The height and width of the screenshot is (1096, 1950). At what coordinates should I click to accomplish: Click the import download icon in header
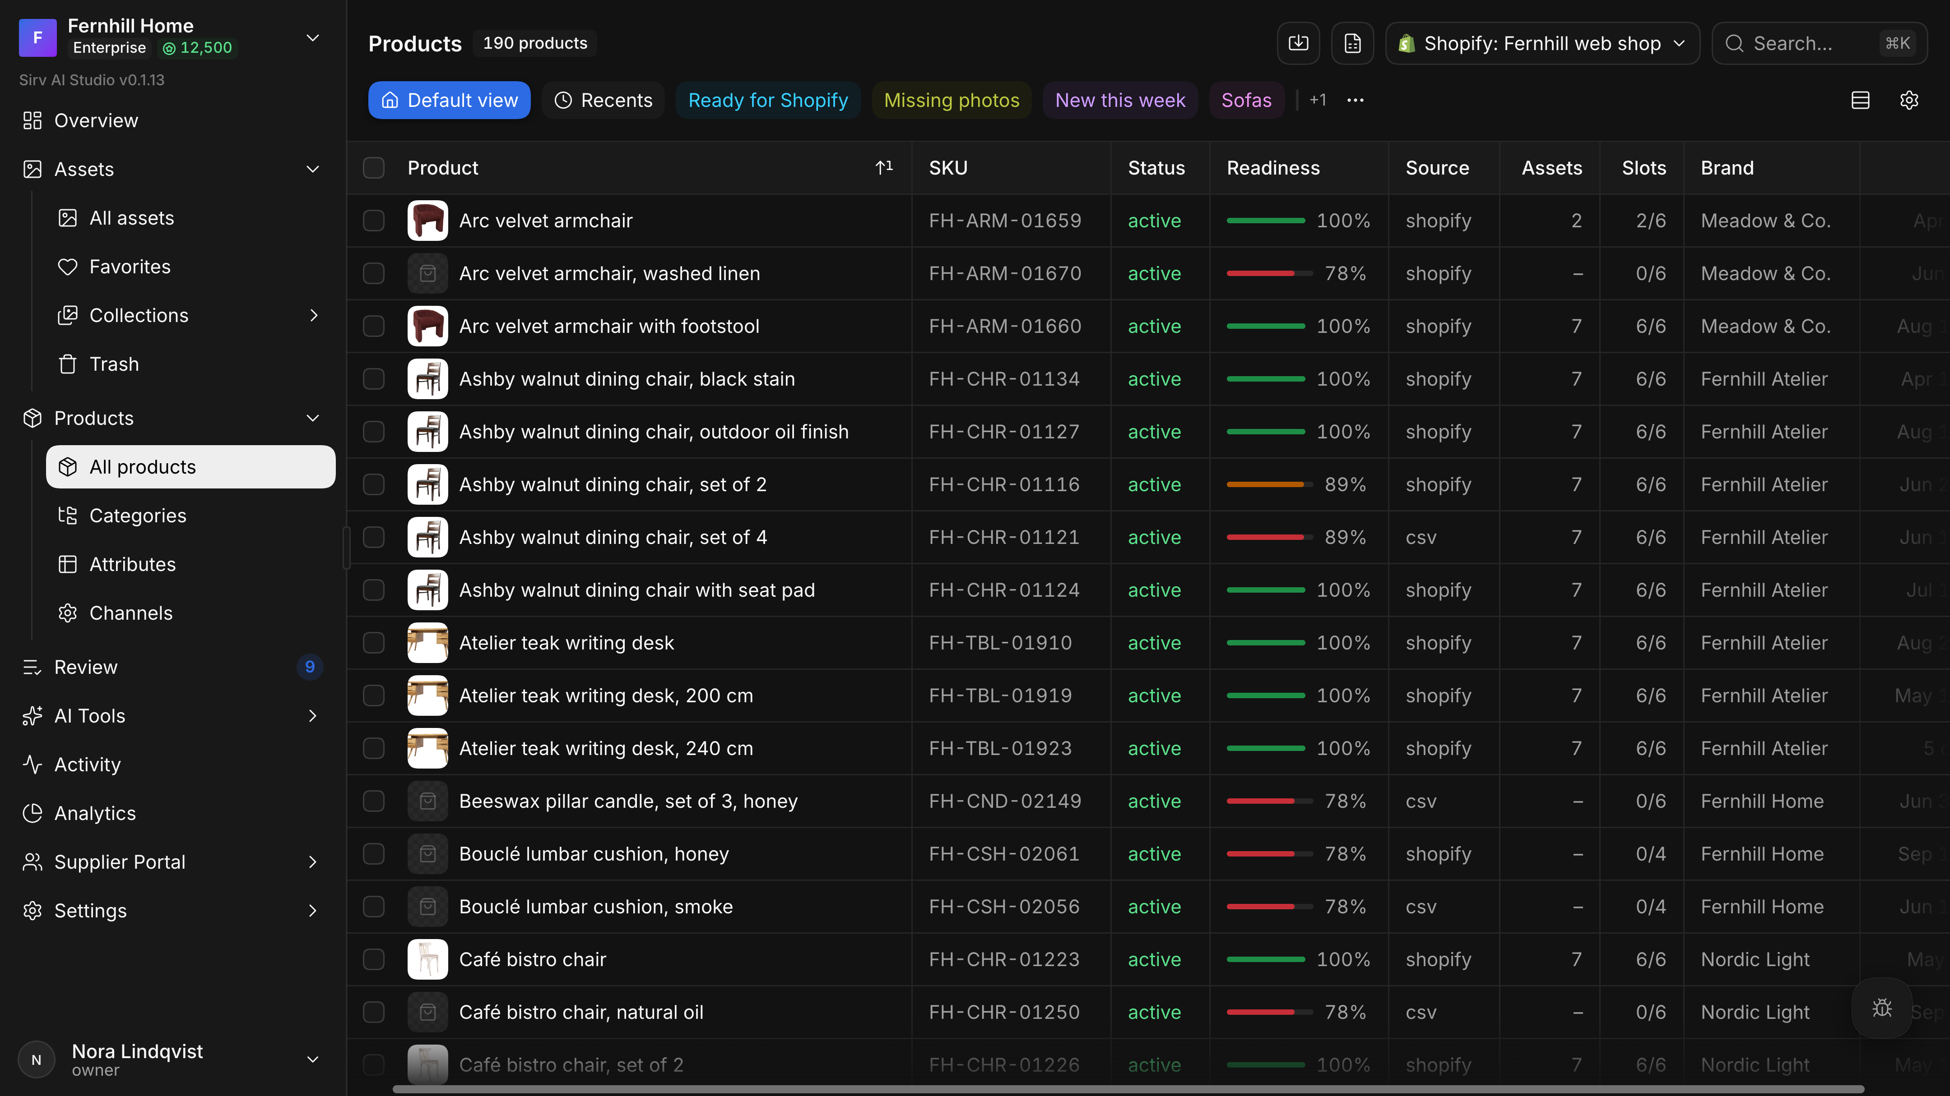coord(1298,43)
